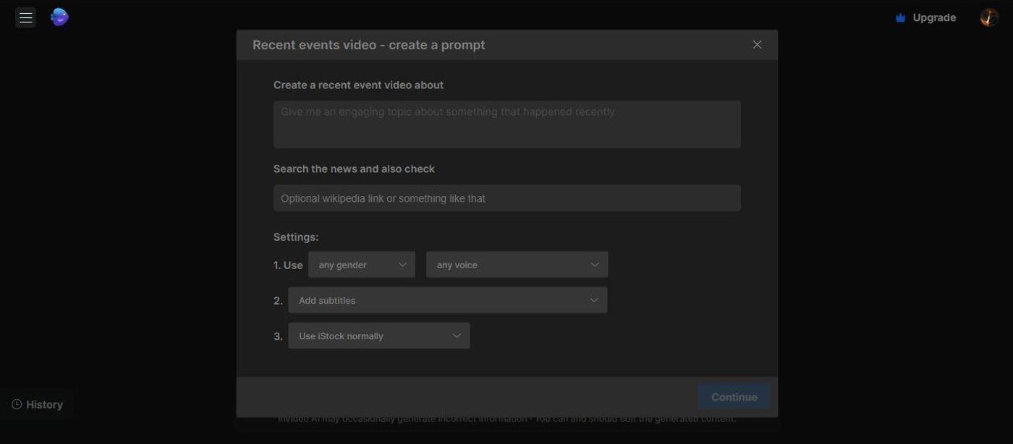Open the hamburger menu

tap(26, 17)
